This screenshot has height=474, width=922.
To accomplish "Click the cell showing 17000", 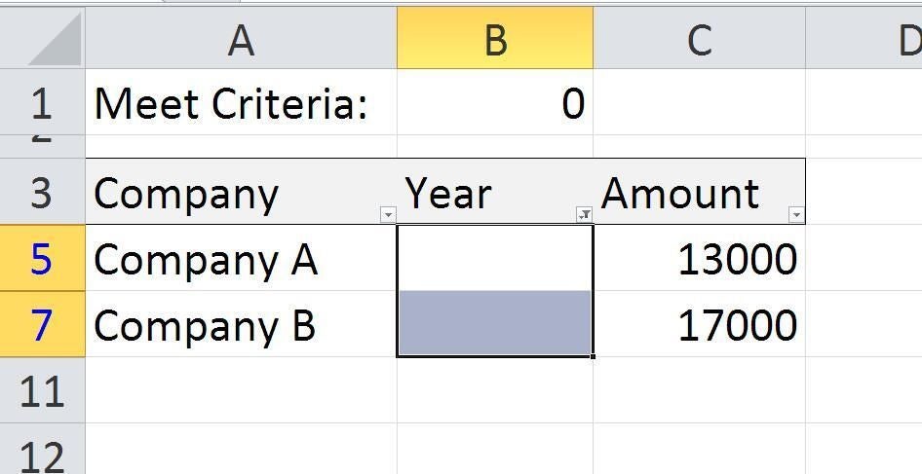I will coord(699,325).
